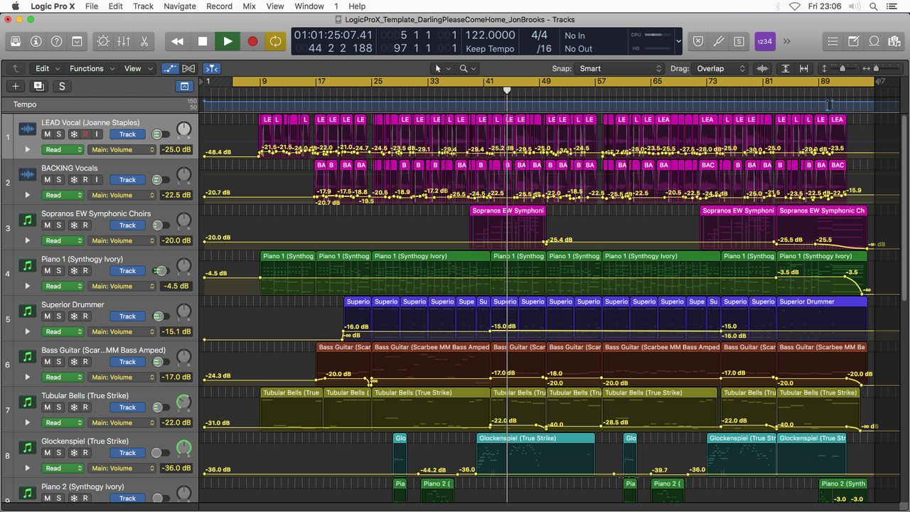Click the track hierarchy up arrow icon
The height and width of the screenshot is (512, 910).
(15, 68)
